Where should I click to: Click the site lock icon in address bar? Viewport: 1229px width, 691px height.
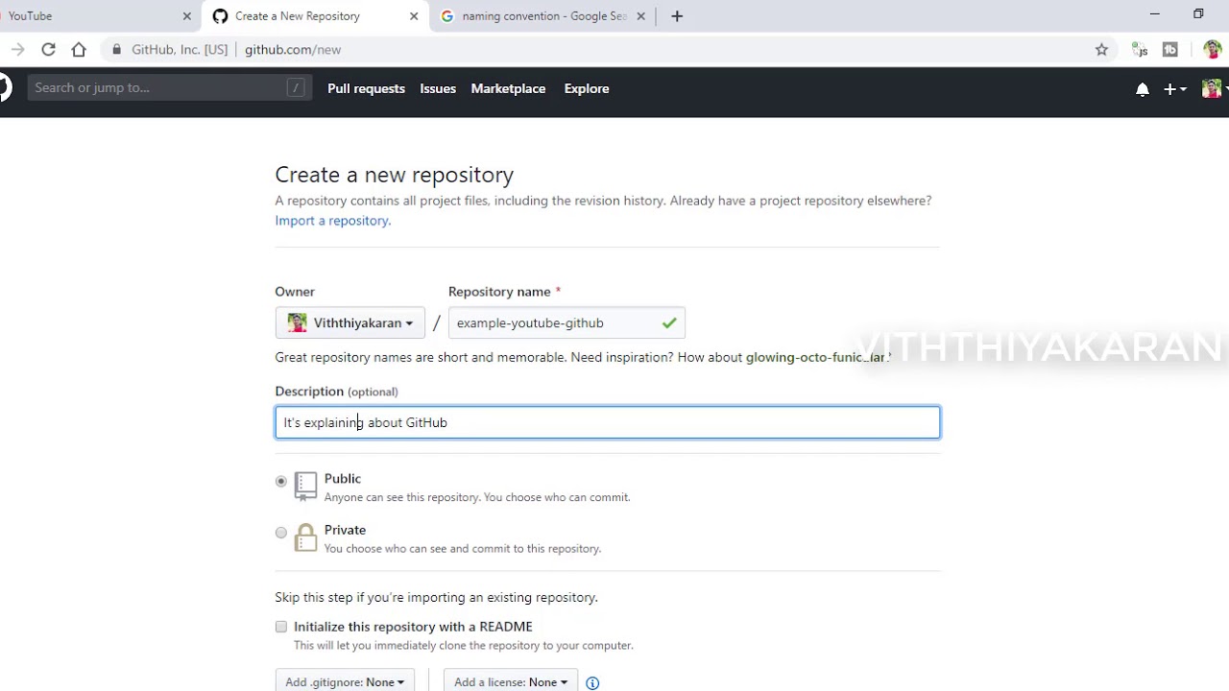pos(117,49)
